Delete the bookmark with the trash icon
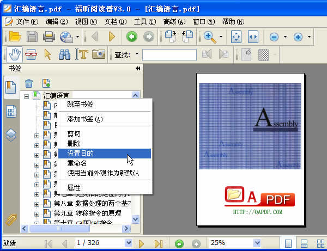 click(29, 83)
